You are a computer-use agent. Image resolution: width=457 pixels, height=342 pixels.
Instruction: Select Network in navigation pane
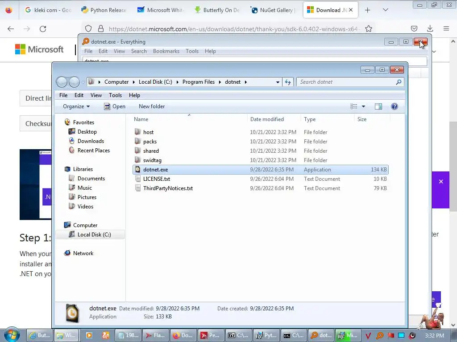pyautogui.click(x=83, y=253)
